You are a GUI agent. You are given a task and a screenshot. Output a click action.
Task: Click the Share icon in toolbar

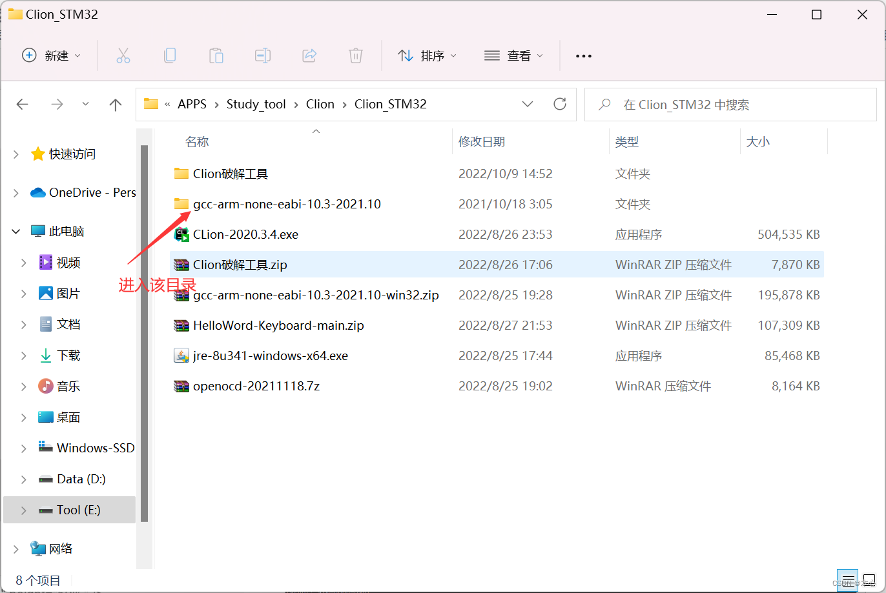coord(309,55)
